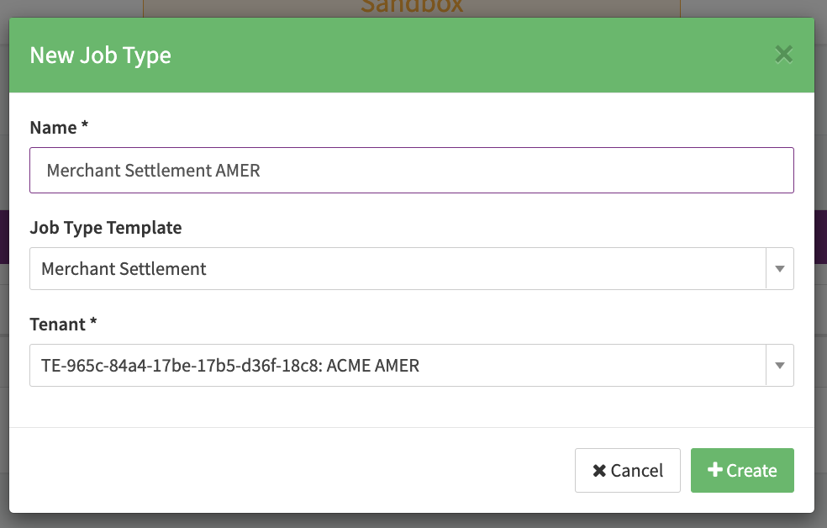
Task: Click the X icon on Cancel button
Action: (599, 471)
